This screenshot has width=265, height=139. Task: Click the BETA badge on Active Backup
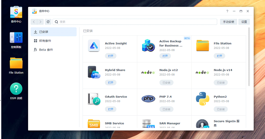pyautogui.click(x=187, y=38)
